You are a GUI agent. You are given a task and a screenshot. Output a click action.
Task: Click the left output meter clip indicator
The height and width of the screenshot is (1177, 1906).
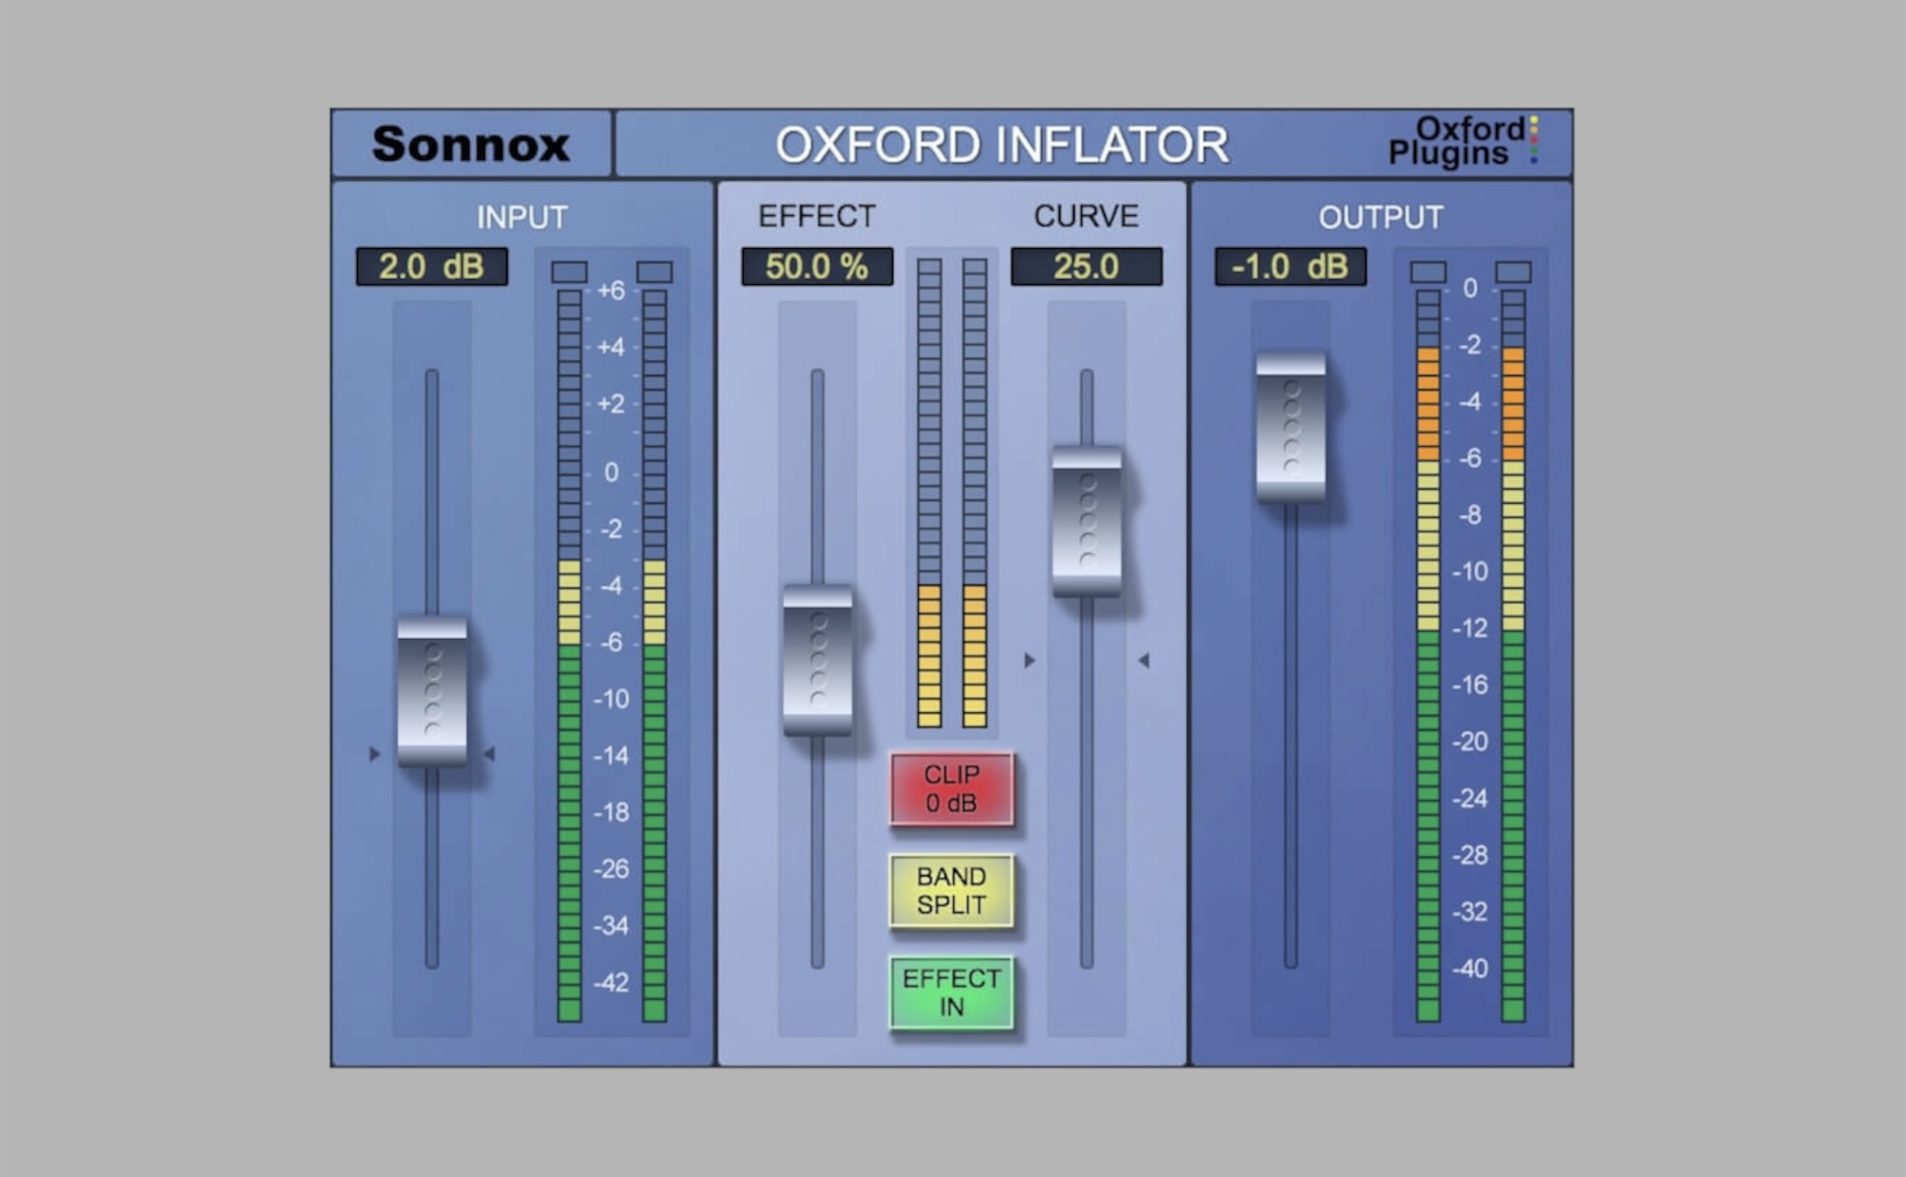(1429, 273)
